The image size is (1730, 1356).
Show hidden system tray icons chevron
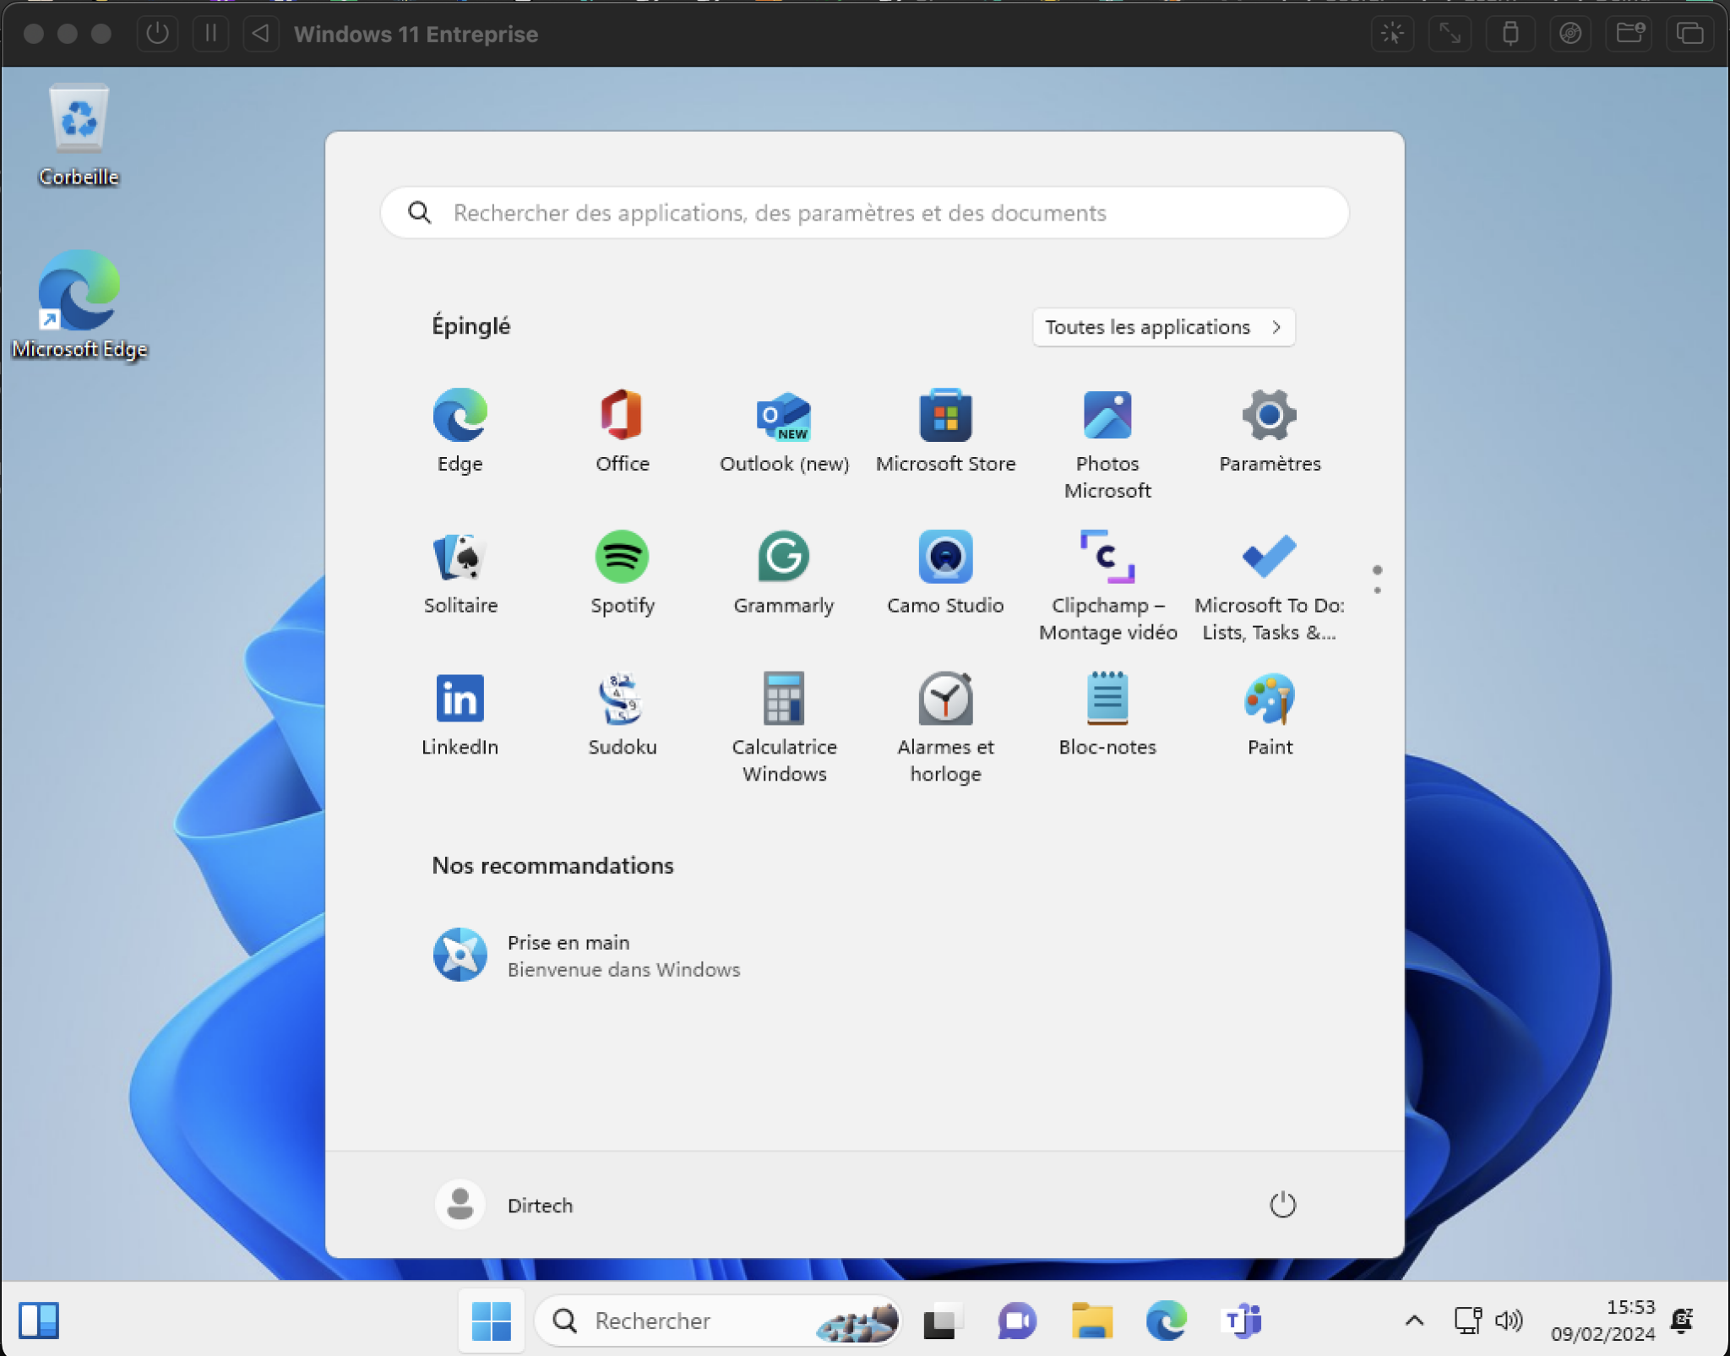tap(1414, 1321)
